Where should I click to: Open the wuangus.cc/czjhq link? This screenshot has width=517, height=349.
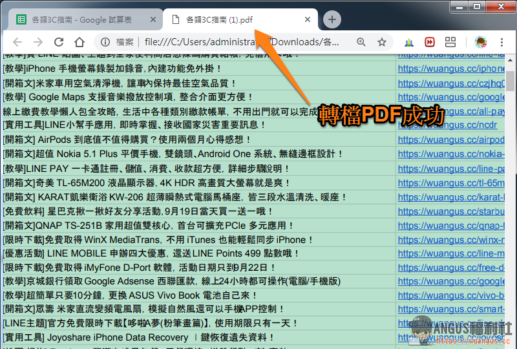click(450, 83)
